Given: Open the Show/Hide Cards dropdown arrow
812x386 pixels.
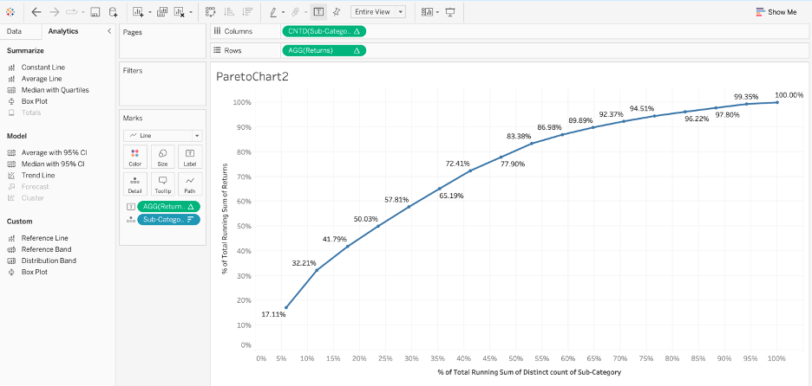Looking at the screenshot, I should [438, 12].
